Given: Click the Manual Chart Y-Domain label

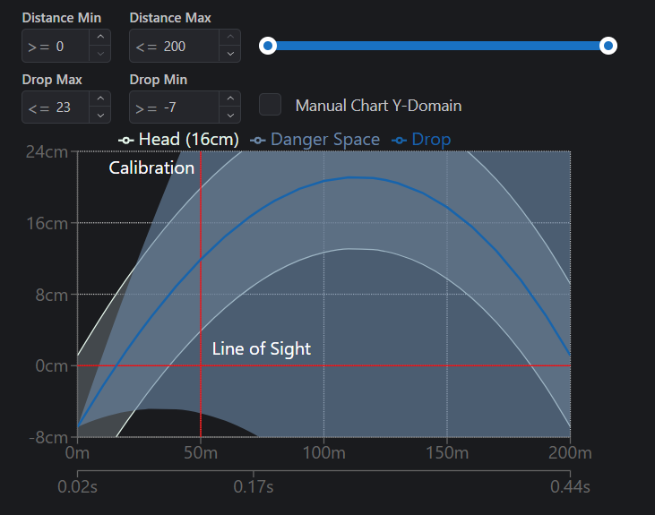Looking at the screenshot, I should pyautogui.click(x=378, y=106).
